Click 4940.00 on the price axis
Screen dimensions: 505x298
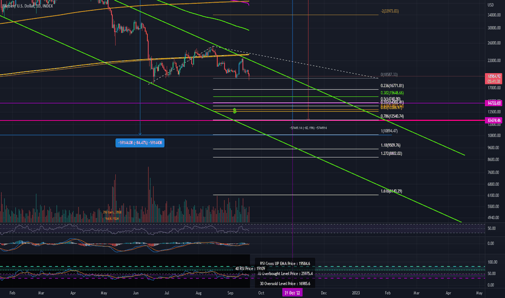point(494,218)
